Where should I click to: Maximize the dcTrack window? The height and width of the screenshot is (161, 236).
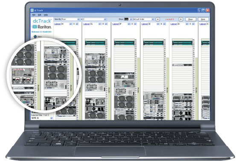[x=203, y=10]
